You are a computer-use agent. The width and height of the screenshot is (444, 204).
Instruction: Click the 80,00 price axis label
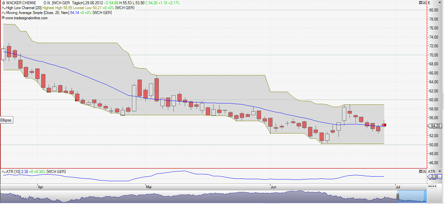click(434, 10)
